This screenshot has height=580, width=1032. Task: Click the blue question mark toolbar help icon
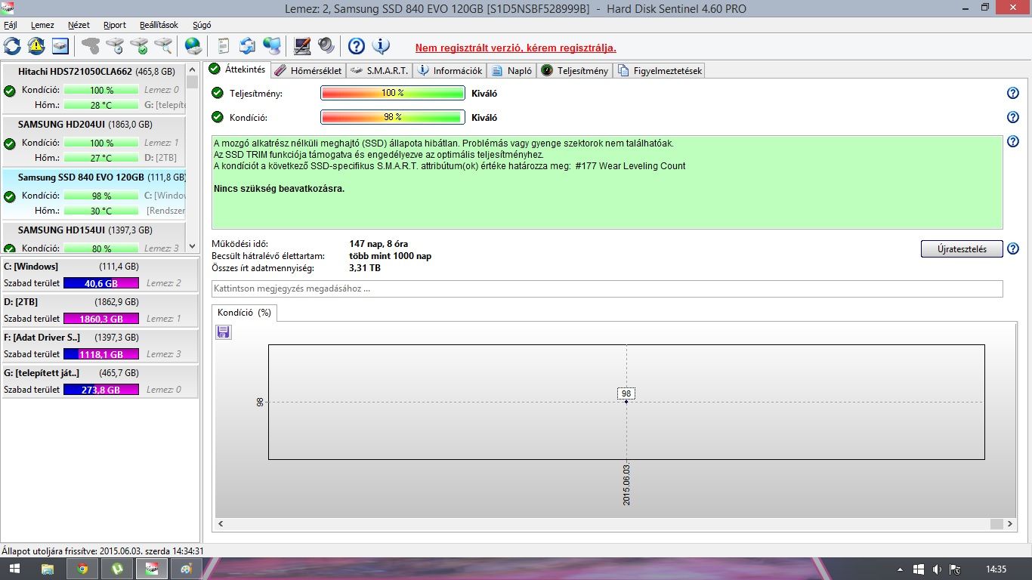357,46
